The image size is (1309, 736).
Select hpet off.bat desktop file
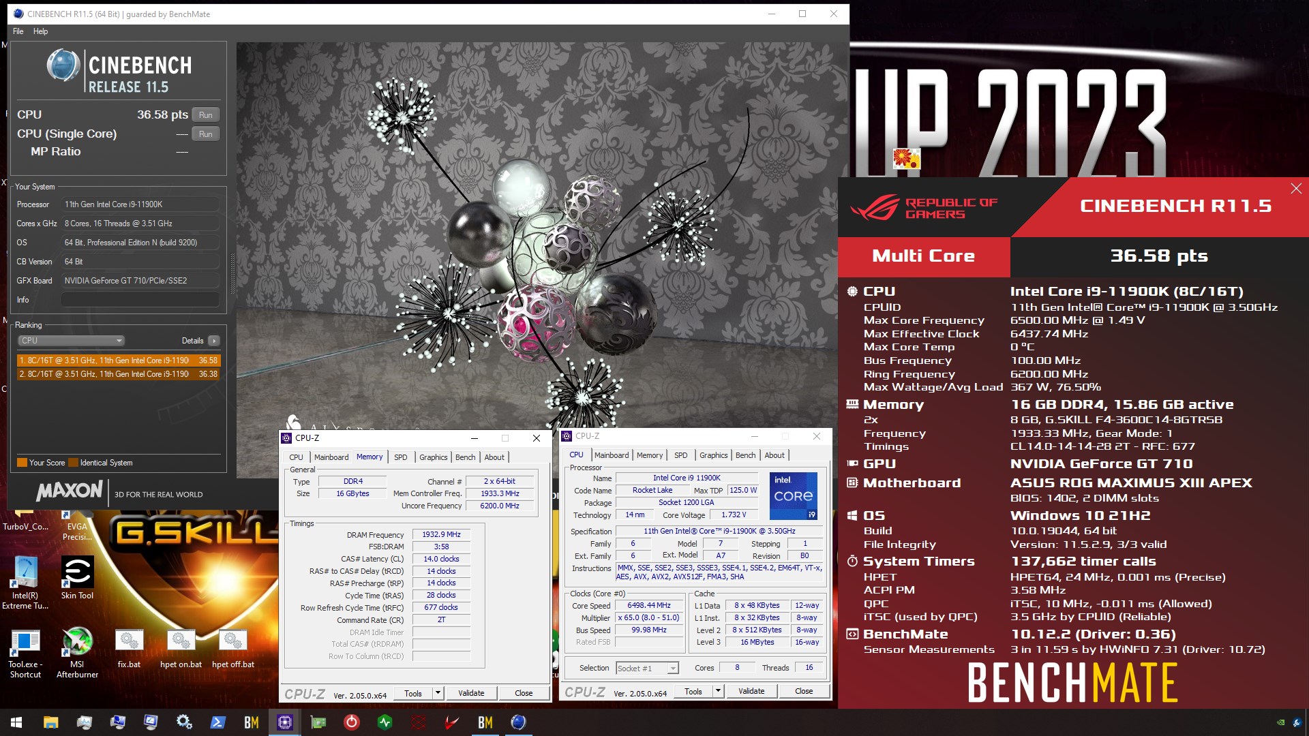[x=232, y=649]
